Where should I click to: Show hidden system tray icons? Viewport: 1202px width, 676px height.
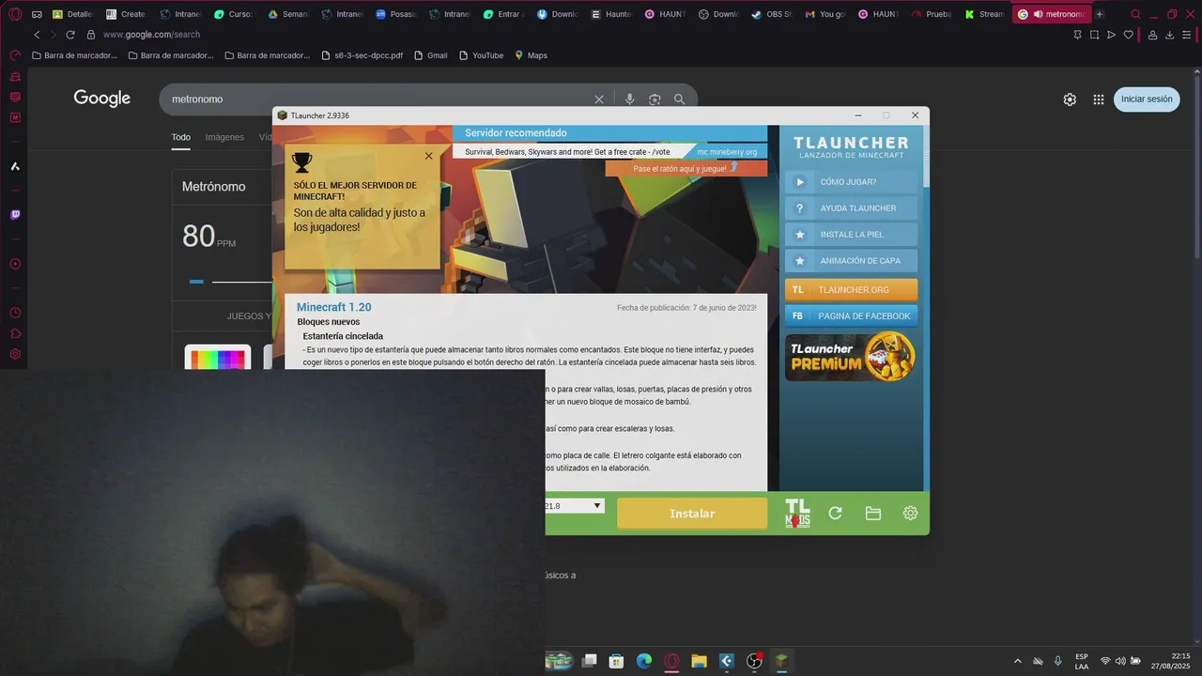[x=1017, y=661]
